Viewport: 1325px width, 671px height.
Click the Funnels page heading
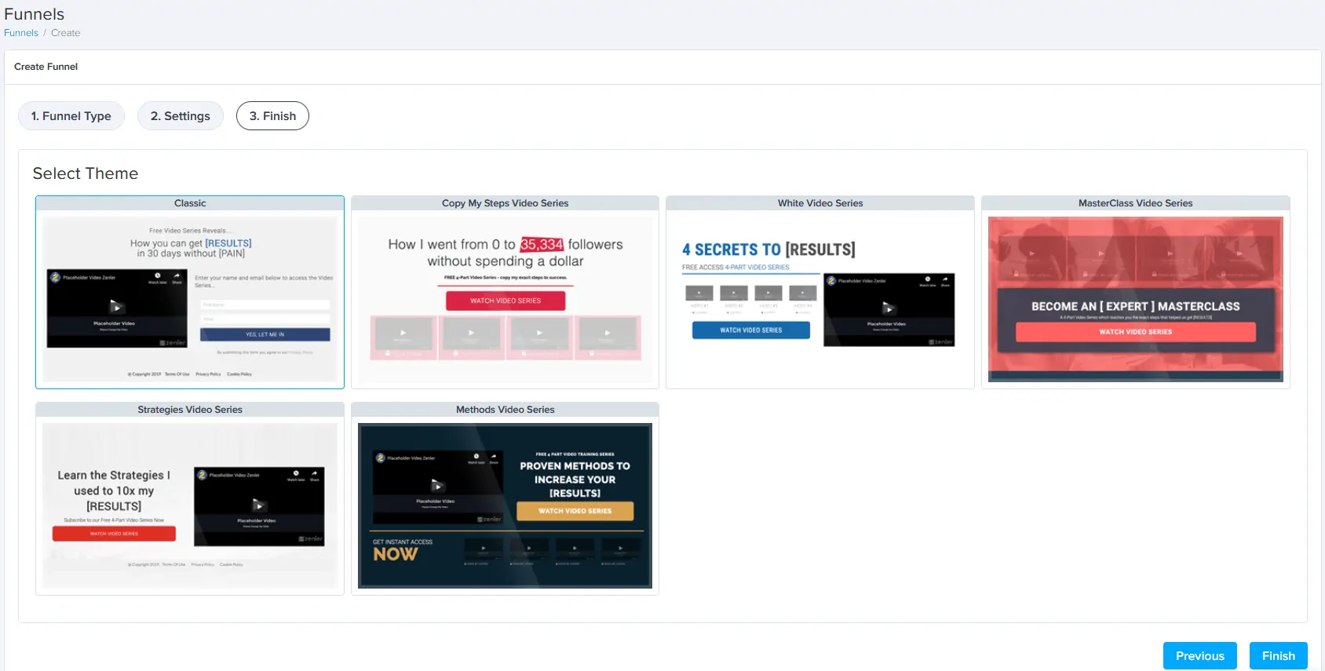coord(35,14)
